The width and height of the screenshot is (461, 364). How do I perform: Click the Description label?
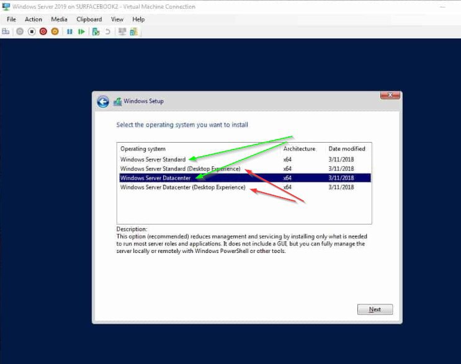point(132,229)
